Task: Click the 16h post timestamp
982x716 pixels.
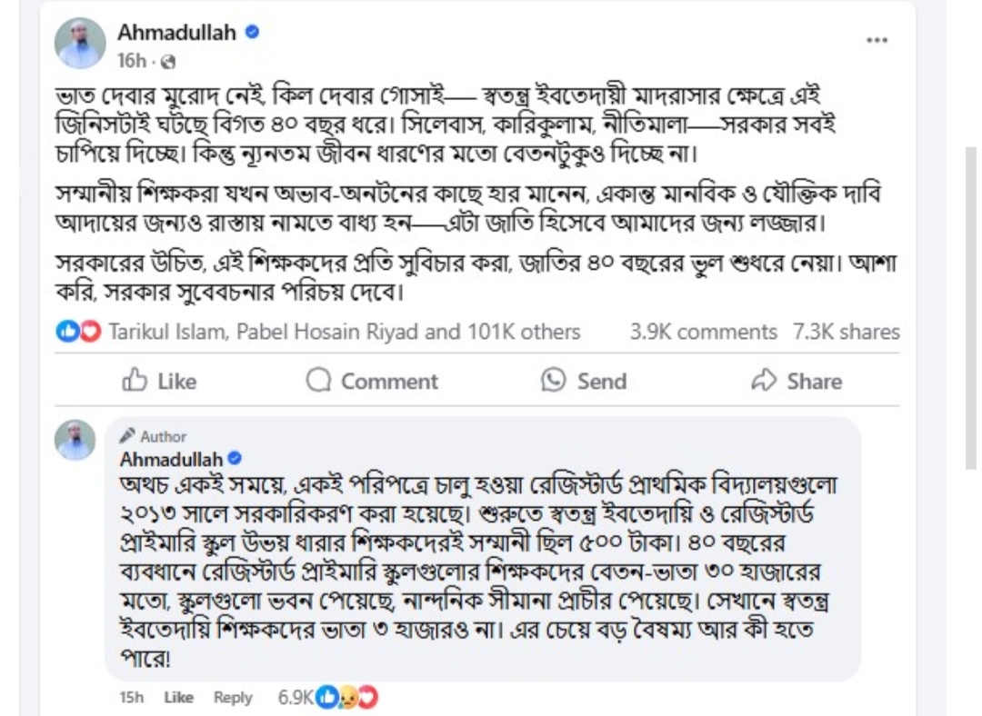Action: click(131, 62)
